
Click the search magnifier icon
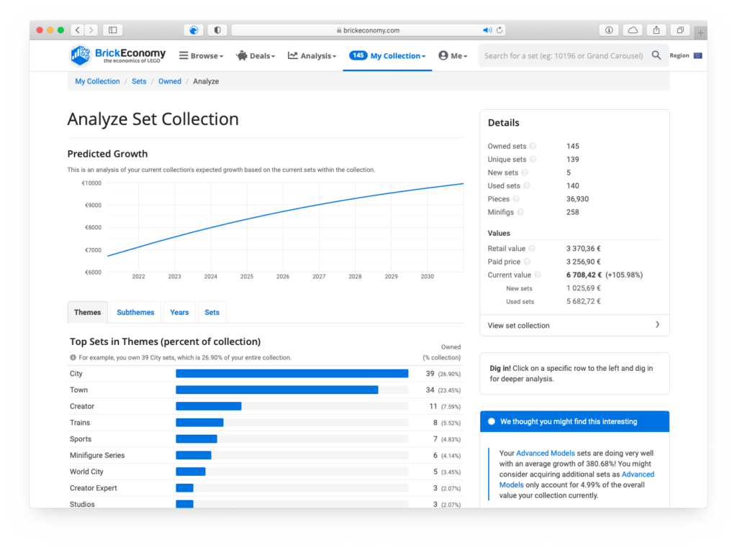[656, 55]
